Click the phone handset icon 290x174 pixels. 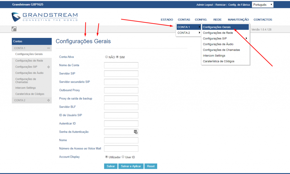point(14,29)
